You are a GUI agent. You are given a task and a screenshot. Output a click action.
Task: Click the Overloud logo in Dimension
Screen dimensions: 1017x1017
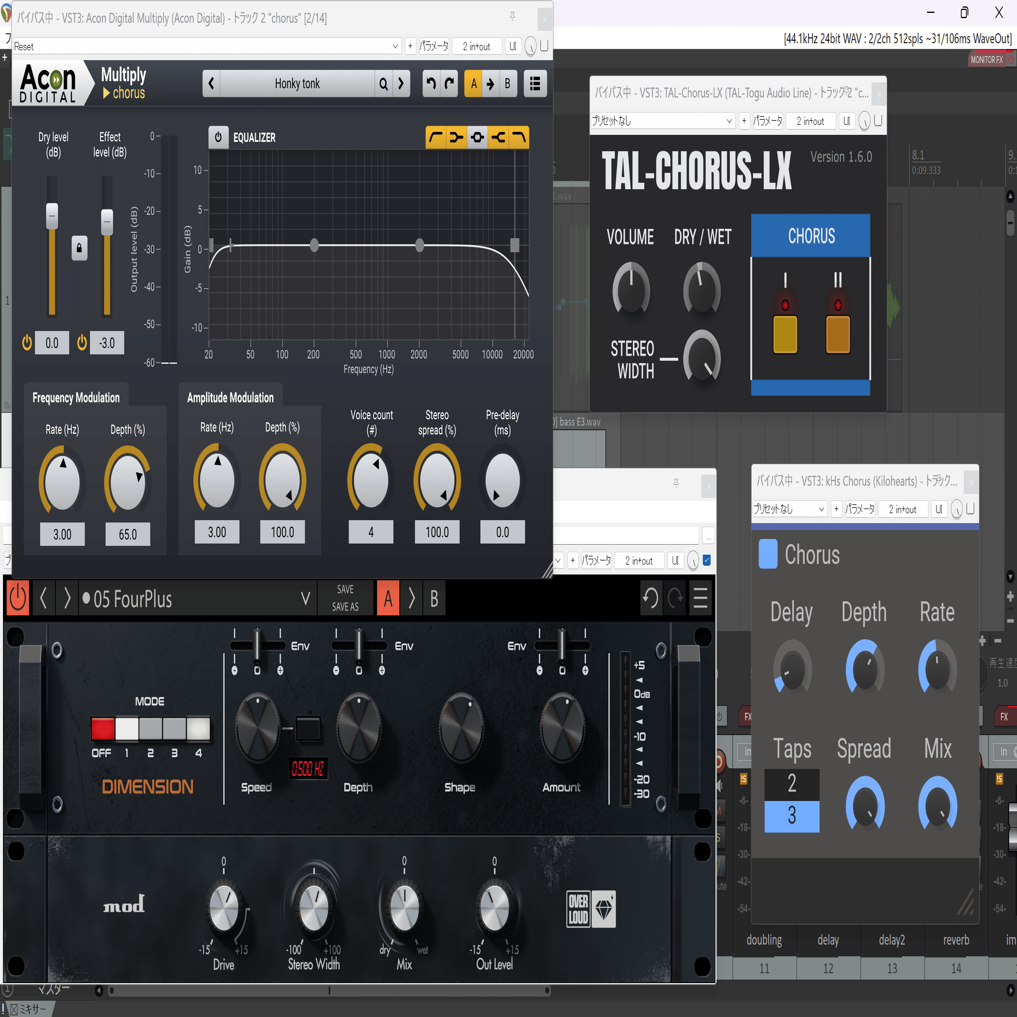tap(591, 909)
